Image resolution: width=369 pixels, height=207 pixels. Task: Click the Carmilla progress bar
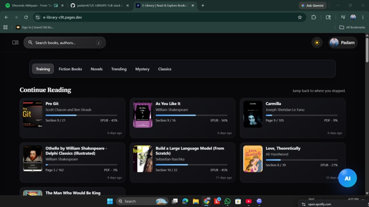302,115
